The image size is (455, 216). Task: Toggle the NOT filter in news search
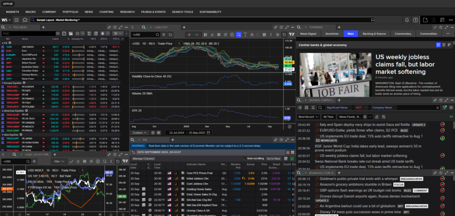pyautogui.click(x=358, y=108)
